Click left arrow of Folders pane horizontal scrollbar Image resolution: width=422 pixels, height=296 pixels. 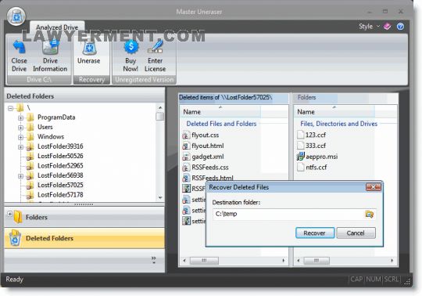coord(299,261)
